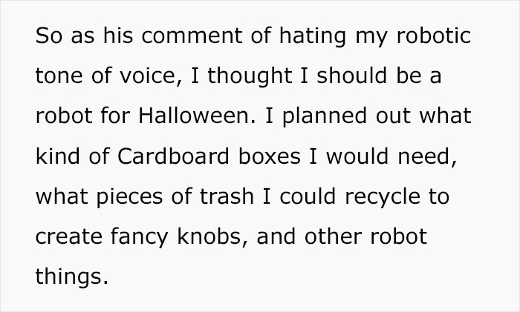
Task: Click the word 'create' starting the sixth line
Action: point(68,236)
